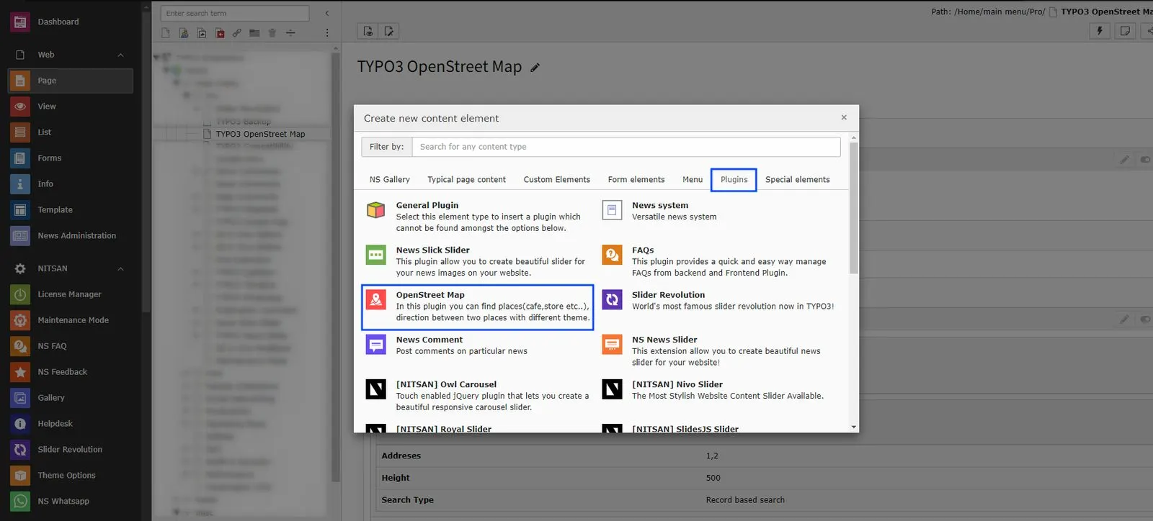Click the clear cache lightning button
The width and height of the screenshot is (1153, 521).
1100,31
